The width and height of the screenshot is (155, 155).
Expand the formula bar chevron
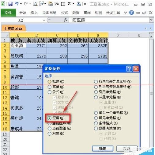coord(151,20)
